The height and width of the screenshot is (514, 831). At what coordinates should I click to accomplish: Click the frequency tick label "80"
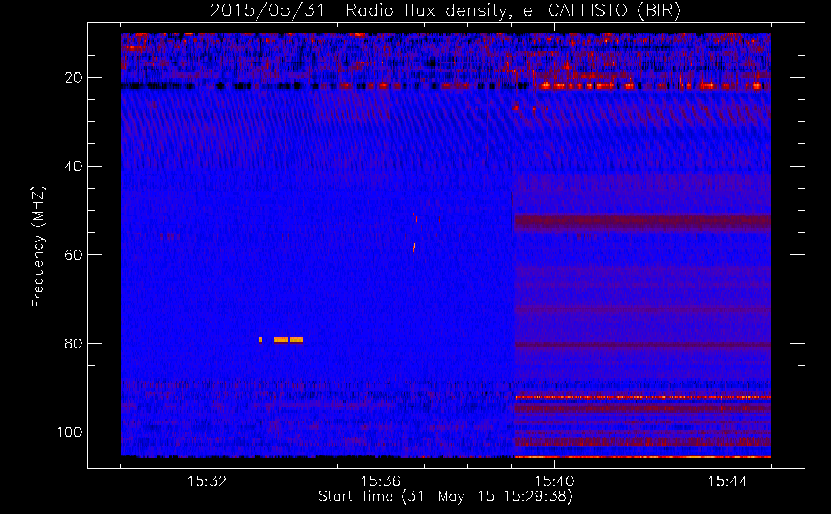(x=73, y=344)
